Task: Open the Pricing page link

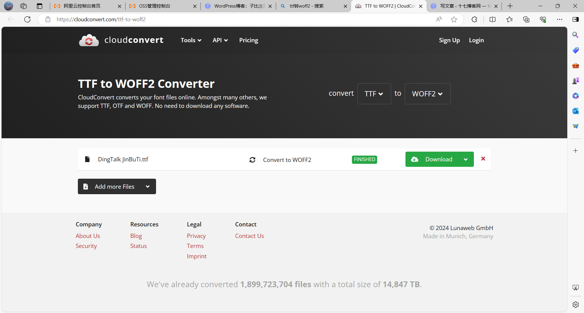Action: (x=249, y=40)
